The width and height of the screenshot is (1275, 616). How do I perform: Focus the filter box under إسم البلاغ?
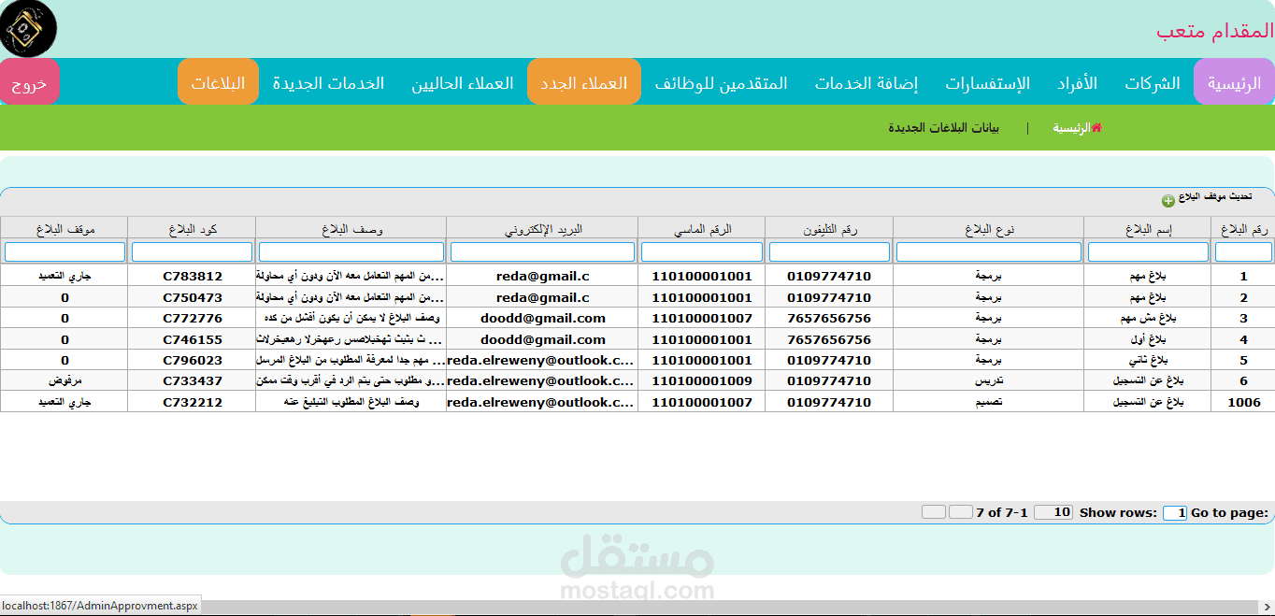[x=1148, y=252]
